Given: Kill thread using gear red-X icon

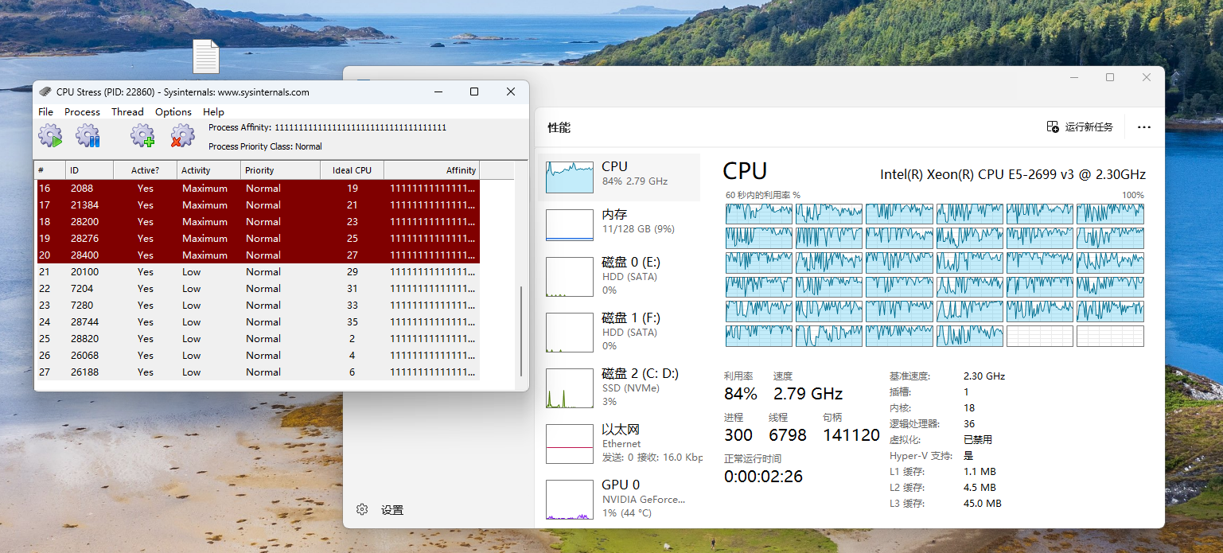Looking at the screenshot, I should 182,136.
